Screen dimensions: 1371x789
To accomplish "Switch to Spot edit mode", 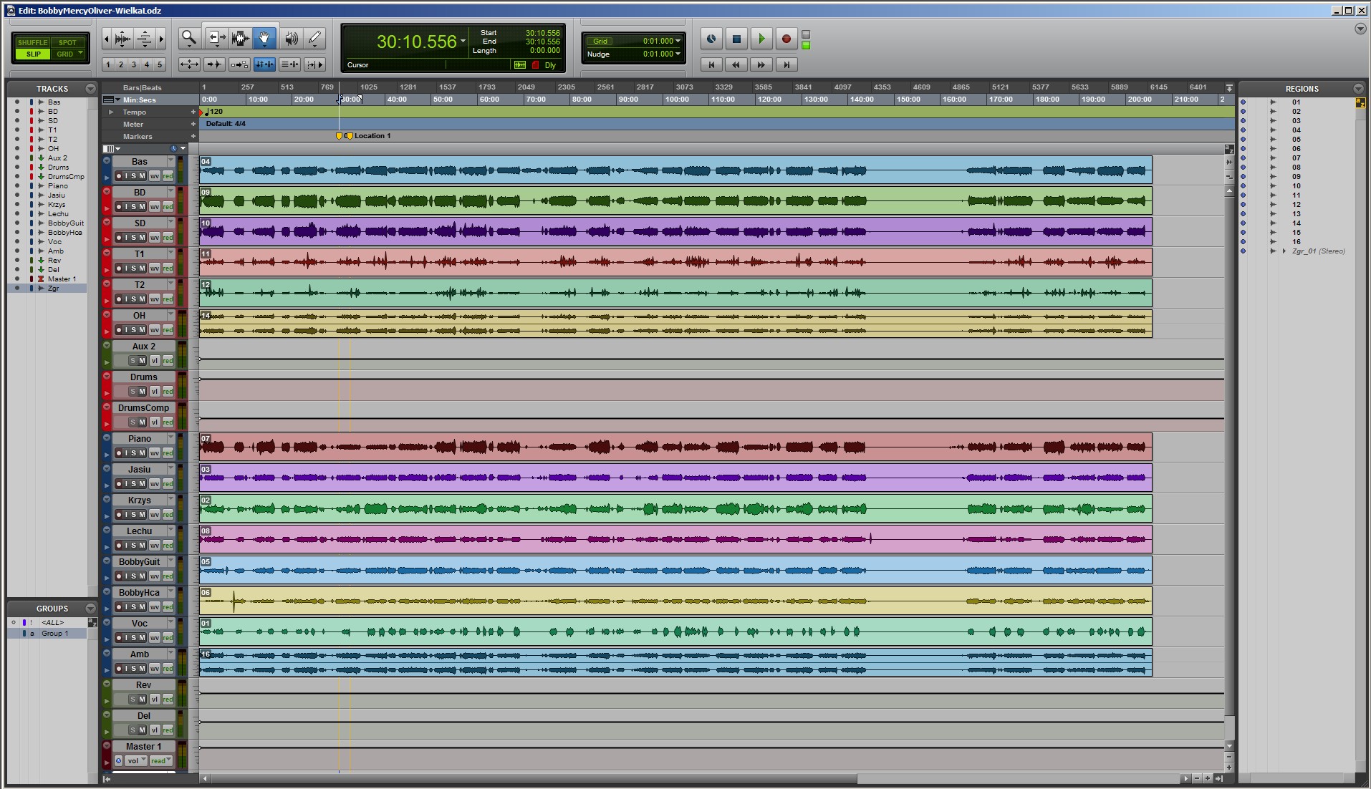I will tap(67, 42).
